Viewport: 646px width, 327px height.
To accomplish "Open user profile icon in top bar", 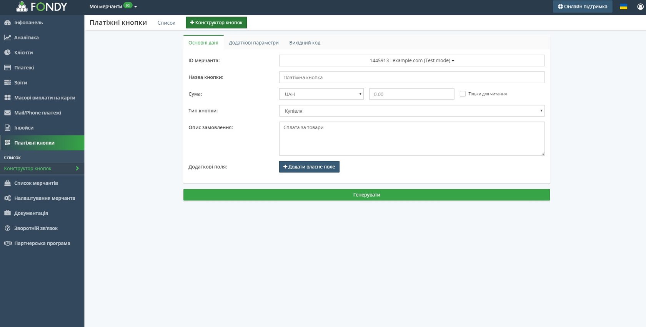I will click(x=640, y=7).
